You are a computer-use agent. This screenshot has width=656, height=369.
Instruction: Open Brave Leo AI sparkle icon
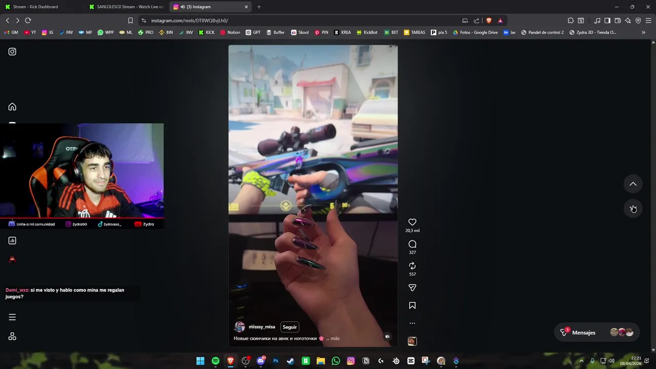tap(628, 20)
